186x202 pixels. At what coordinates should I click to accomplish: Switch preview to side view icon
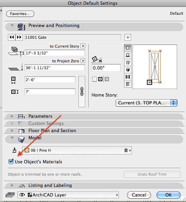click(x=128, y=55)
